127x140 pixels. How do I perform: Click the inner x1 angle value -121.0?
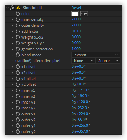click(x=82, y=90)
